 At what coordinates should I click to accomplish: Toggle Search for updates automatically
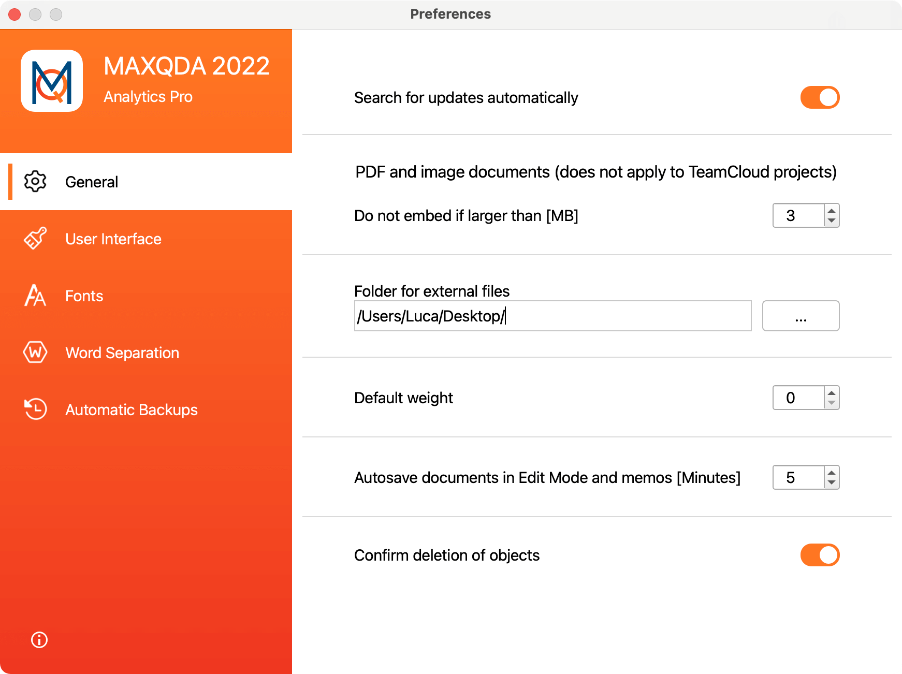(x=820, y=97)
